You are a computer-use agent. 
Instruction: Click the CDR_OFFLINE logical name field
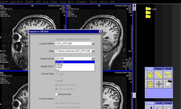[x=74, y=44]
